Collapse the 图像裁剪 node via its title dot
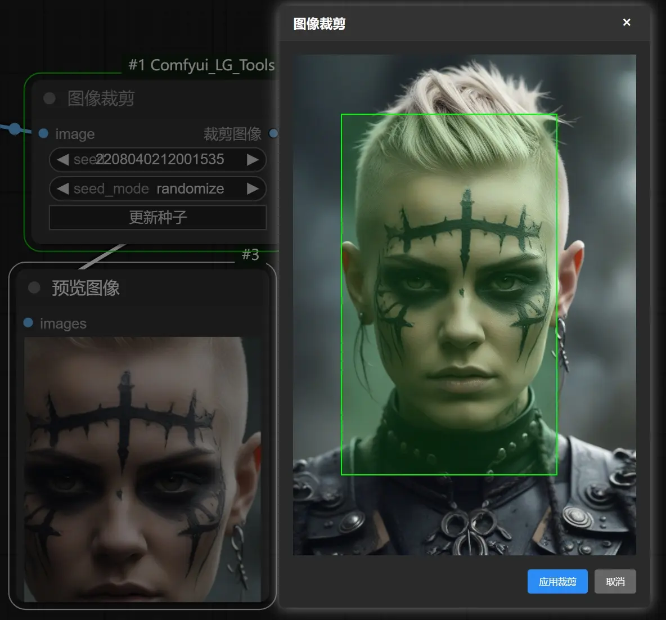Viewport: 666px width, 620px height. pyautogui.click(x=49, y=98)
